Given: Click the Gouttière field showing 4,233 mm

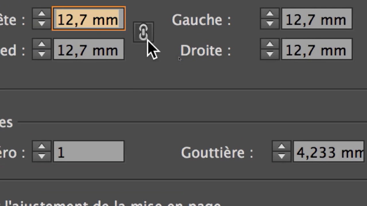Looking at the screenshot, I should click(329, 152).
